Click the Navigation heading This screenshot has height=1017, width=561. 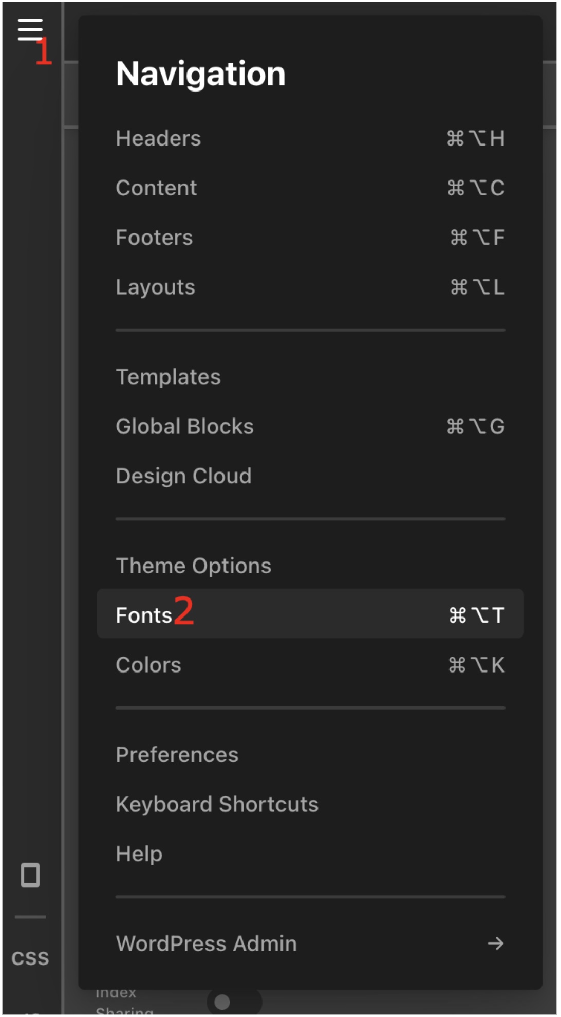[x=200, y=74]
